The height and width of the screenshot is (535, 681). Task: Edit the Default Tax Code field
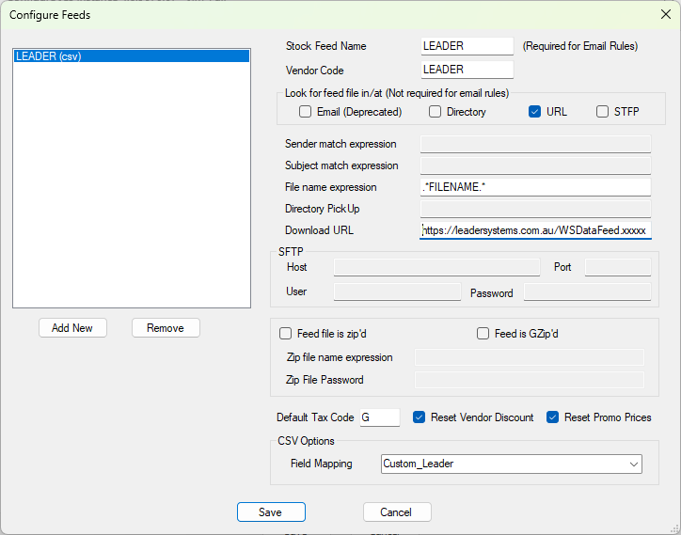tap(380, 417)
